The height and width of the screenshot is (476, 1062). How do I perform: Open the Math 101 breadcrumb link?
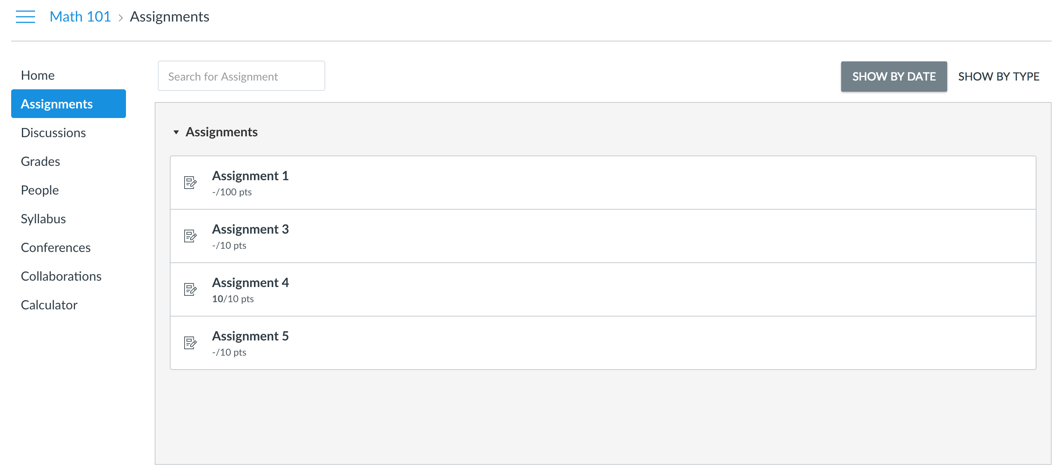click(80, 16)
